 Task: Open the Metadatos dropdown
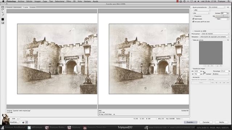[x=214, y=37]
